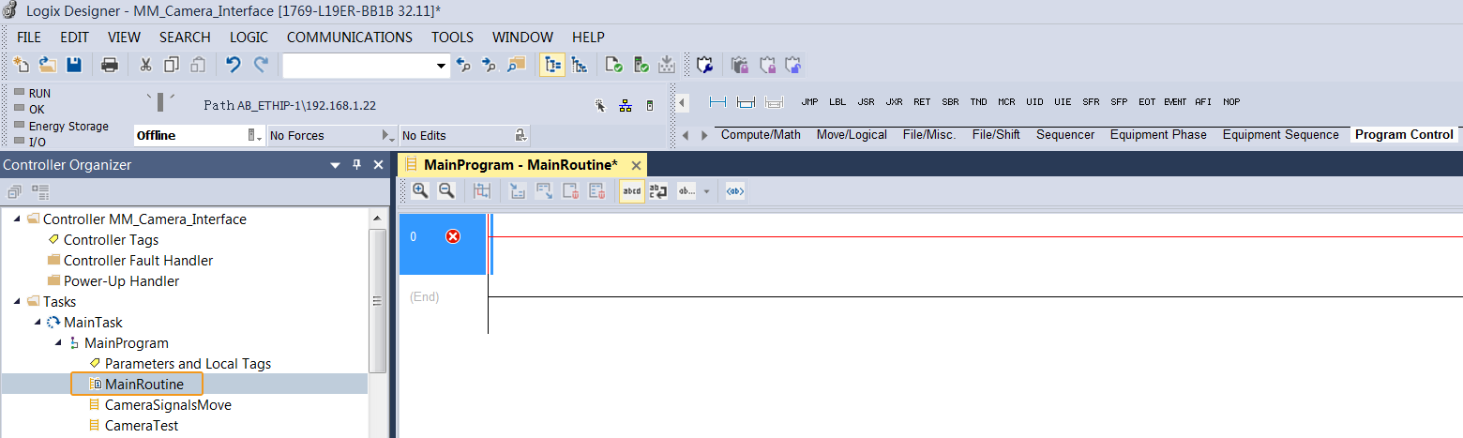Insert the NOP instruction
This screenshot has height=438, width=1463.
pyautogui.click(x=1231, y=102)
